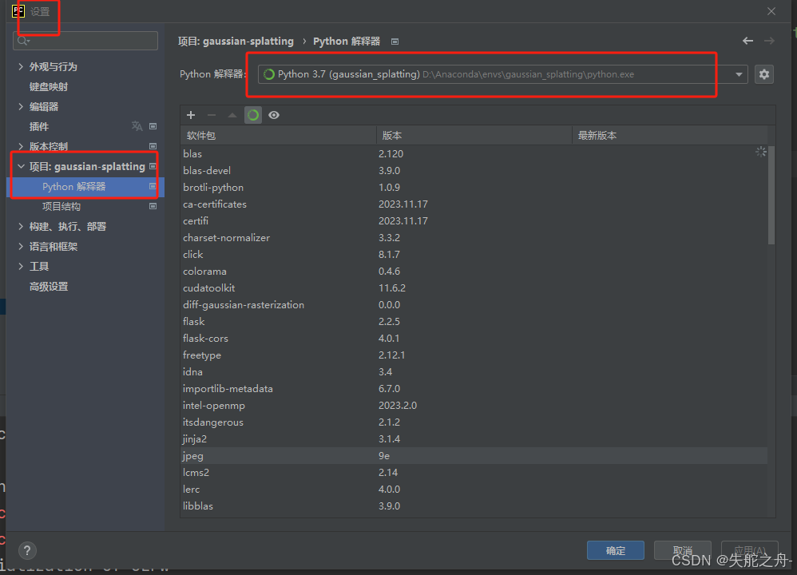
Task: Click the remove package minus icon
Action: (x=212, y=115)
